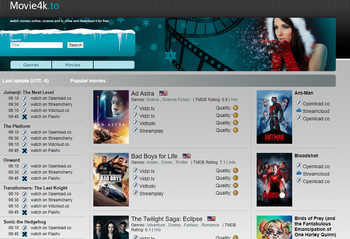The height and width of the screenshot is (239, 350).
Task: Click flash icon beside Ad Astra Streamplay
Action: pos(136,130)
